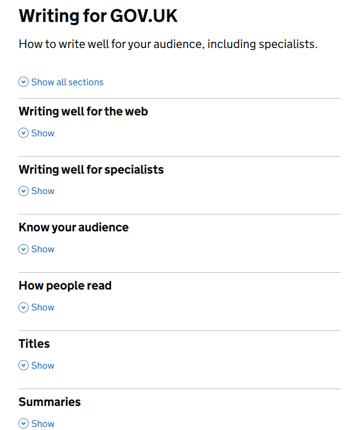Click chevron icon under Know your audience
358x430 pixels.
tap(24, 249)
